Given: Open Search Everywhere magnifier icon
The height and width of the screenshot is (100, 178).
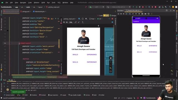Looking at the screenshot, I should (x=170, y=7).
